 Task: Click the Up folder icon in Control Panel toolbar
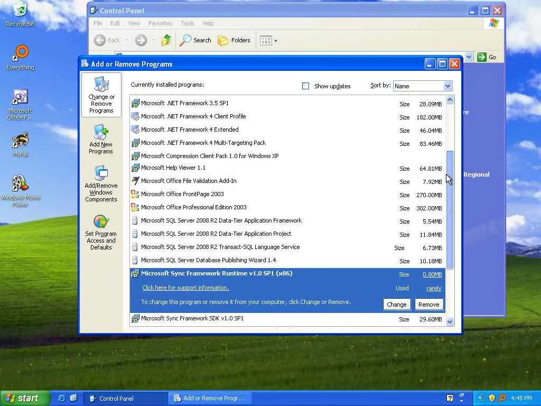coord(166,40)
